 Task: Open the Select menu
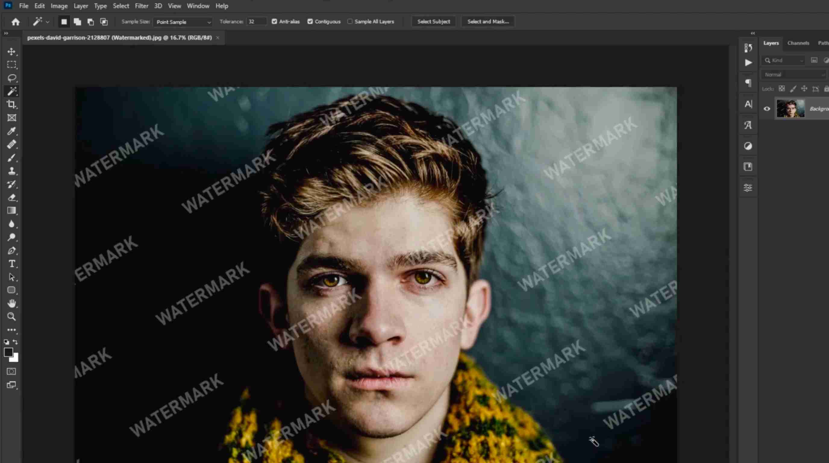[x=121, y=6]
